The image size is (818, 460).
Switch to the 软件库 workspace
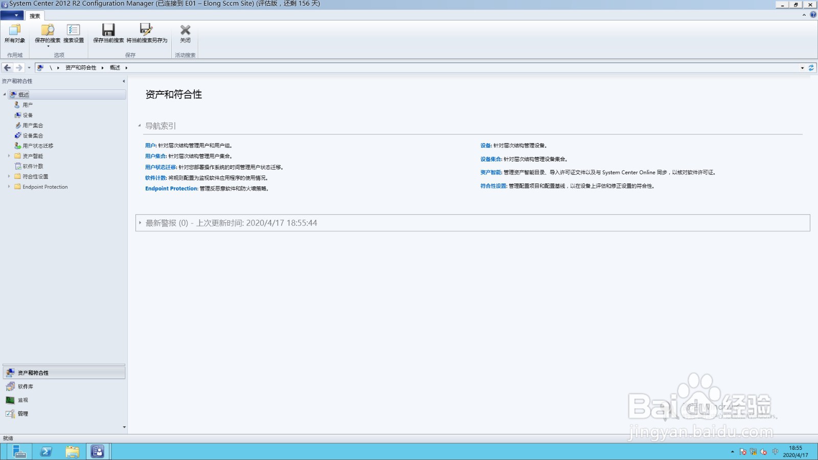click(x=64, y=386)
